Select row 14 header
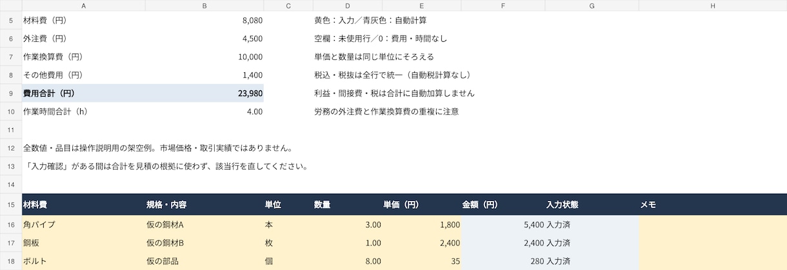 pyautogui.click(x=11, y=184)
